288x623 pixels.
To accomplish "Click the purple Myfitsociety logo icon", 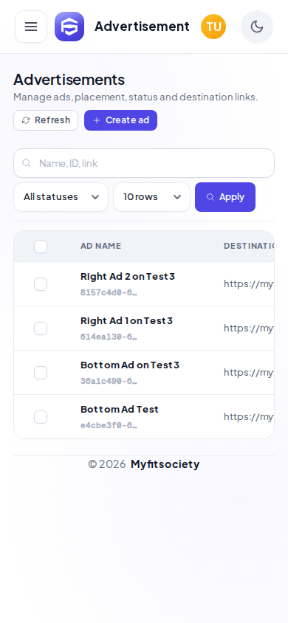I will coord(69,27).
